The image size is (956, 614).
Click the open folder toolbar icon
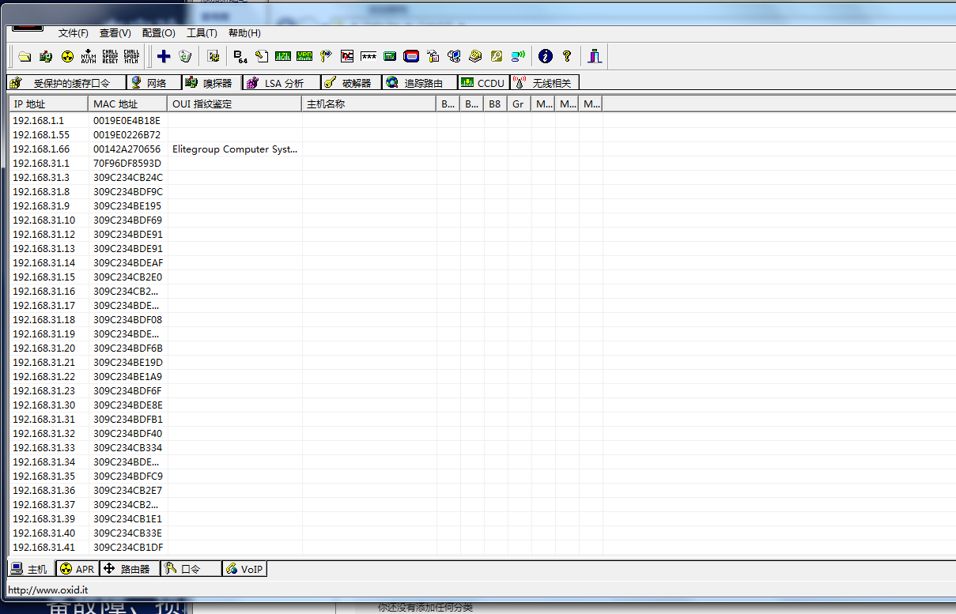click(25, 56)
